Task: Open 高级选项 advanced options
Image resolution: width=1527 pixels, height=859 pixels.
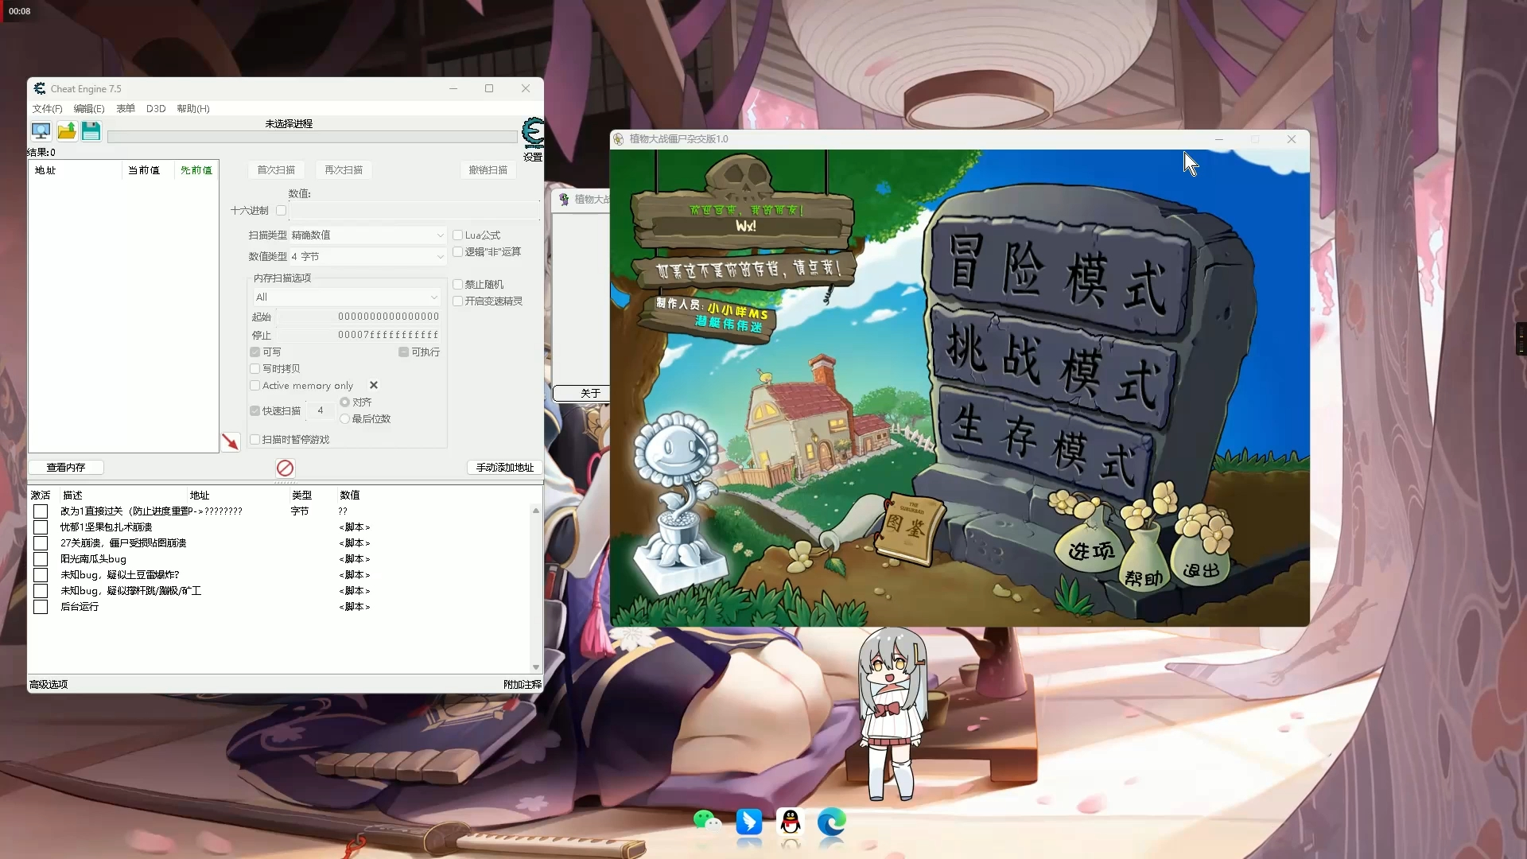Action: [49, 685]
